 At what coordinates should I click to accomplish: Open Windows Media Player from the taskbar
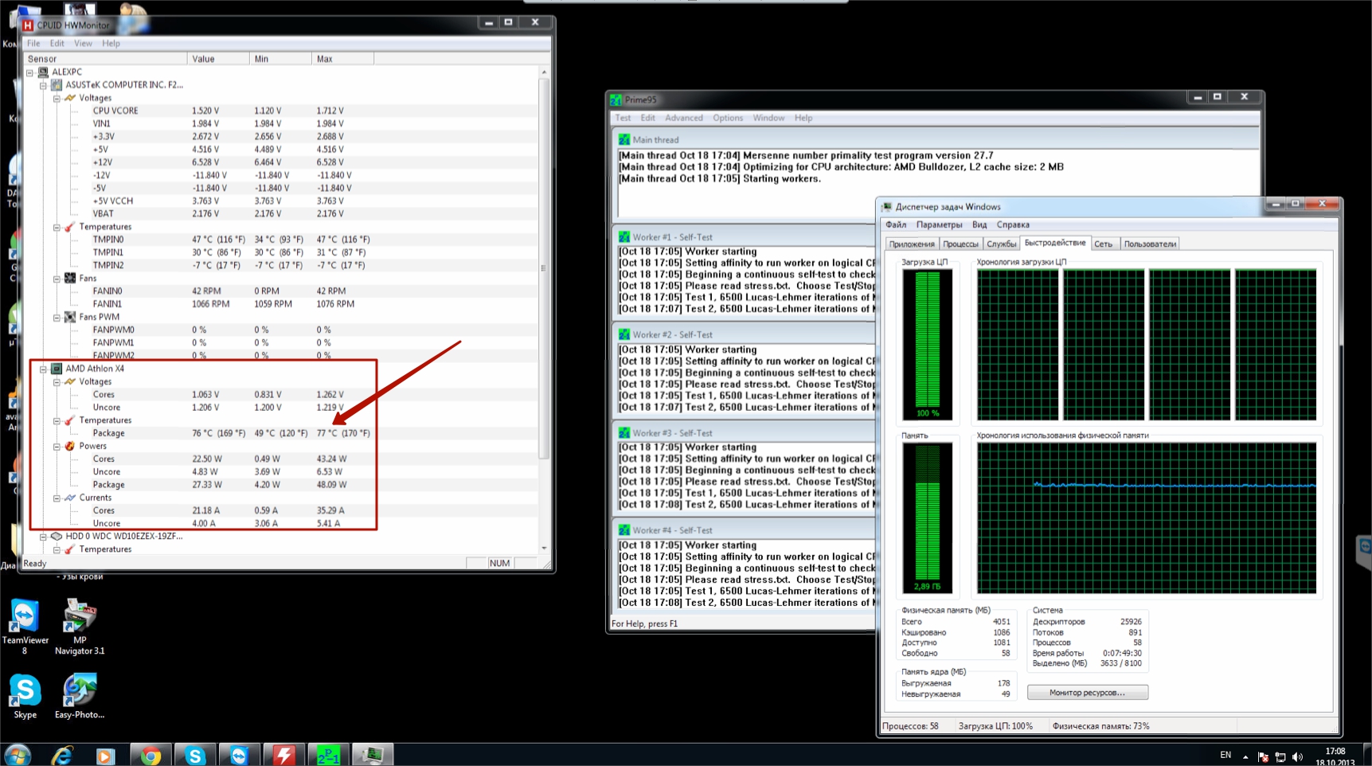tap(105, 755)
